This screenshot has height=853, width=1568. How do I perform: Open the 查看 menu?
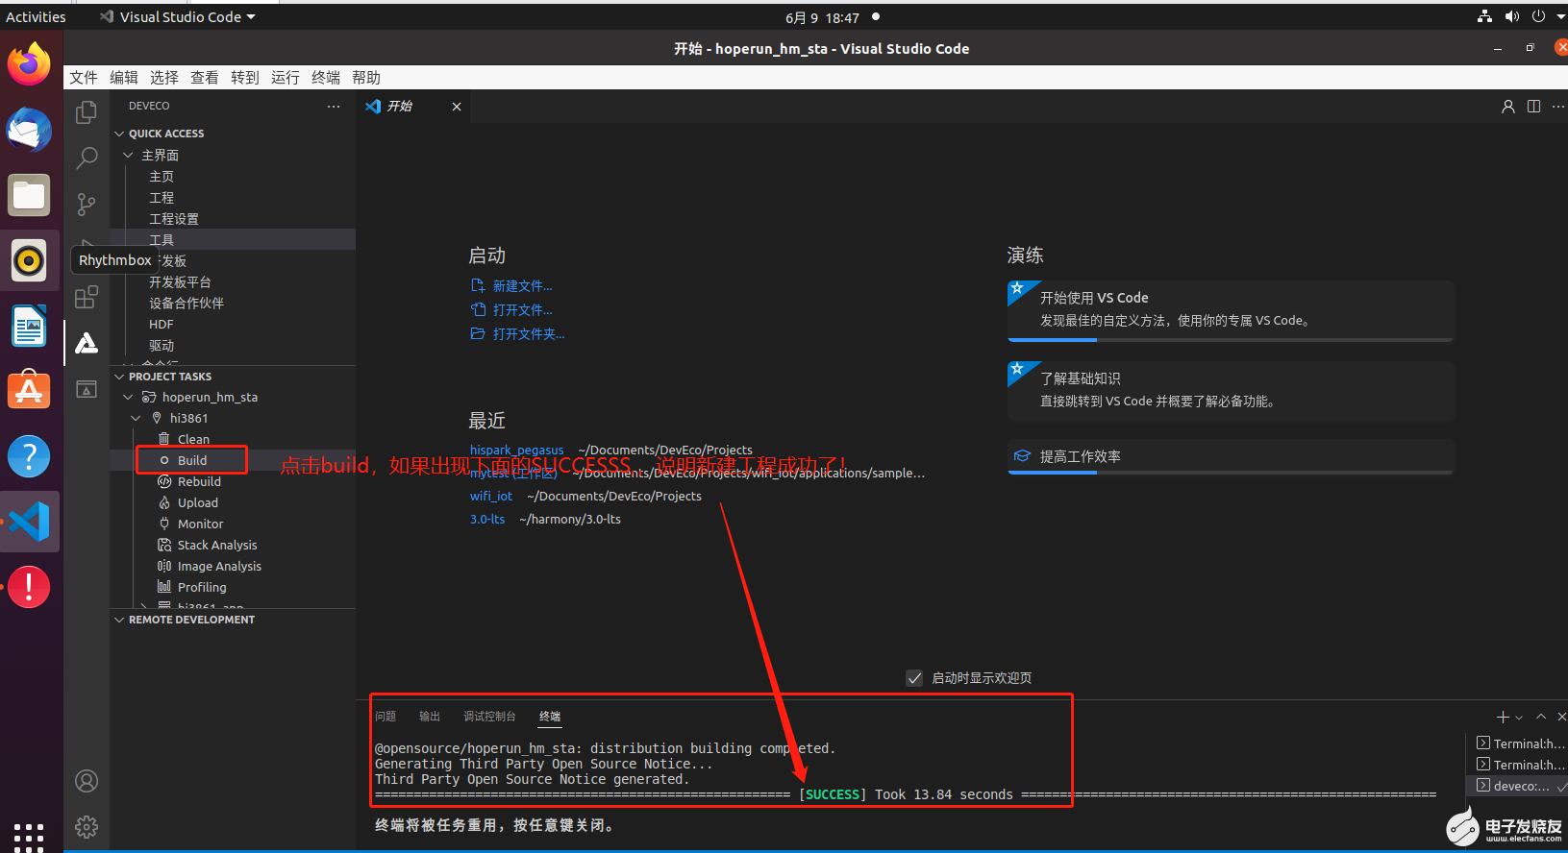pyautogui.click(x=205, y=78)
